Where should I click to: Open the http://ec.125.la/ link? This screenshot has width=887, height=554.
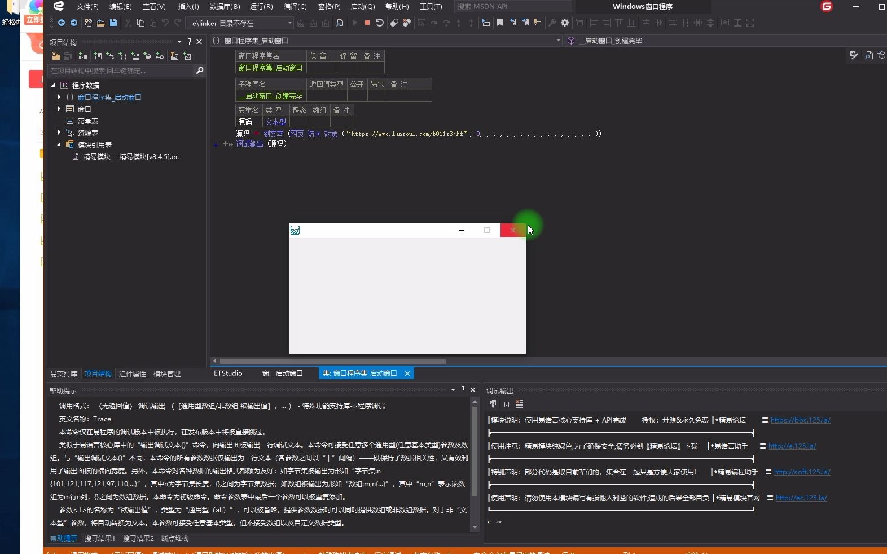(801, 498)
